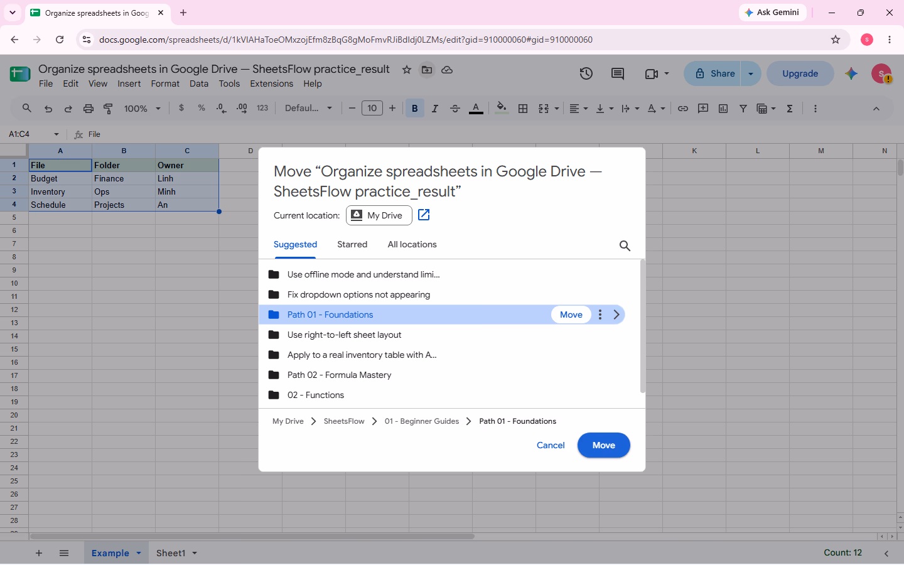
Task: Open the functions sigma menu
Action: coord(790,109)
